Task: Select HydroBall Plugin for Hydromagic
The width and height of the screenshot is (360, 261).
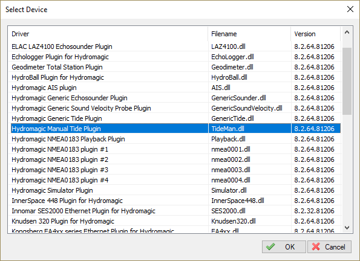Action: click(58, 77)
